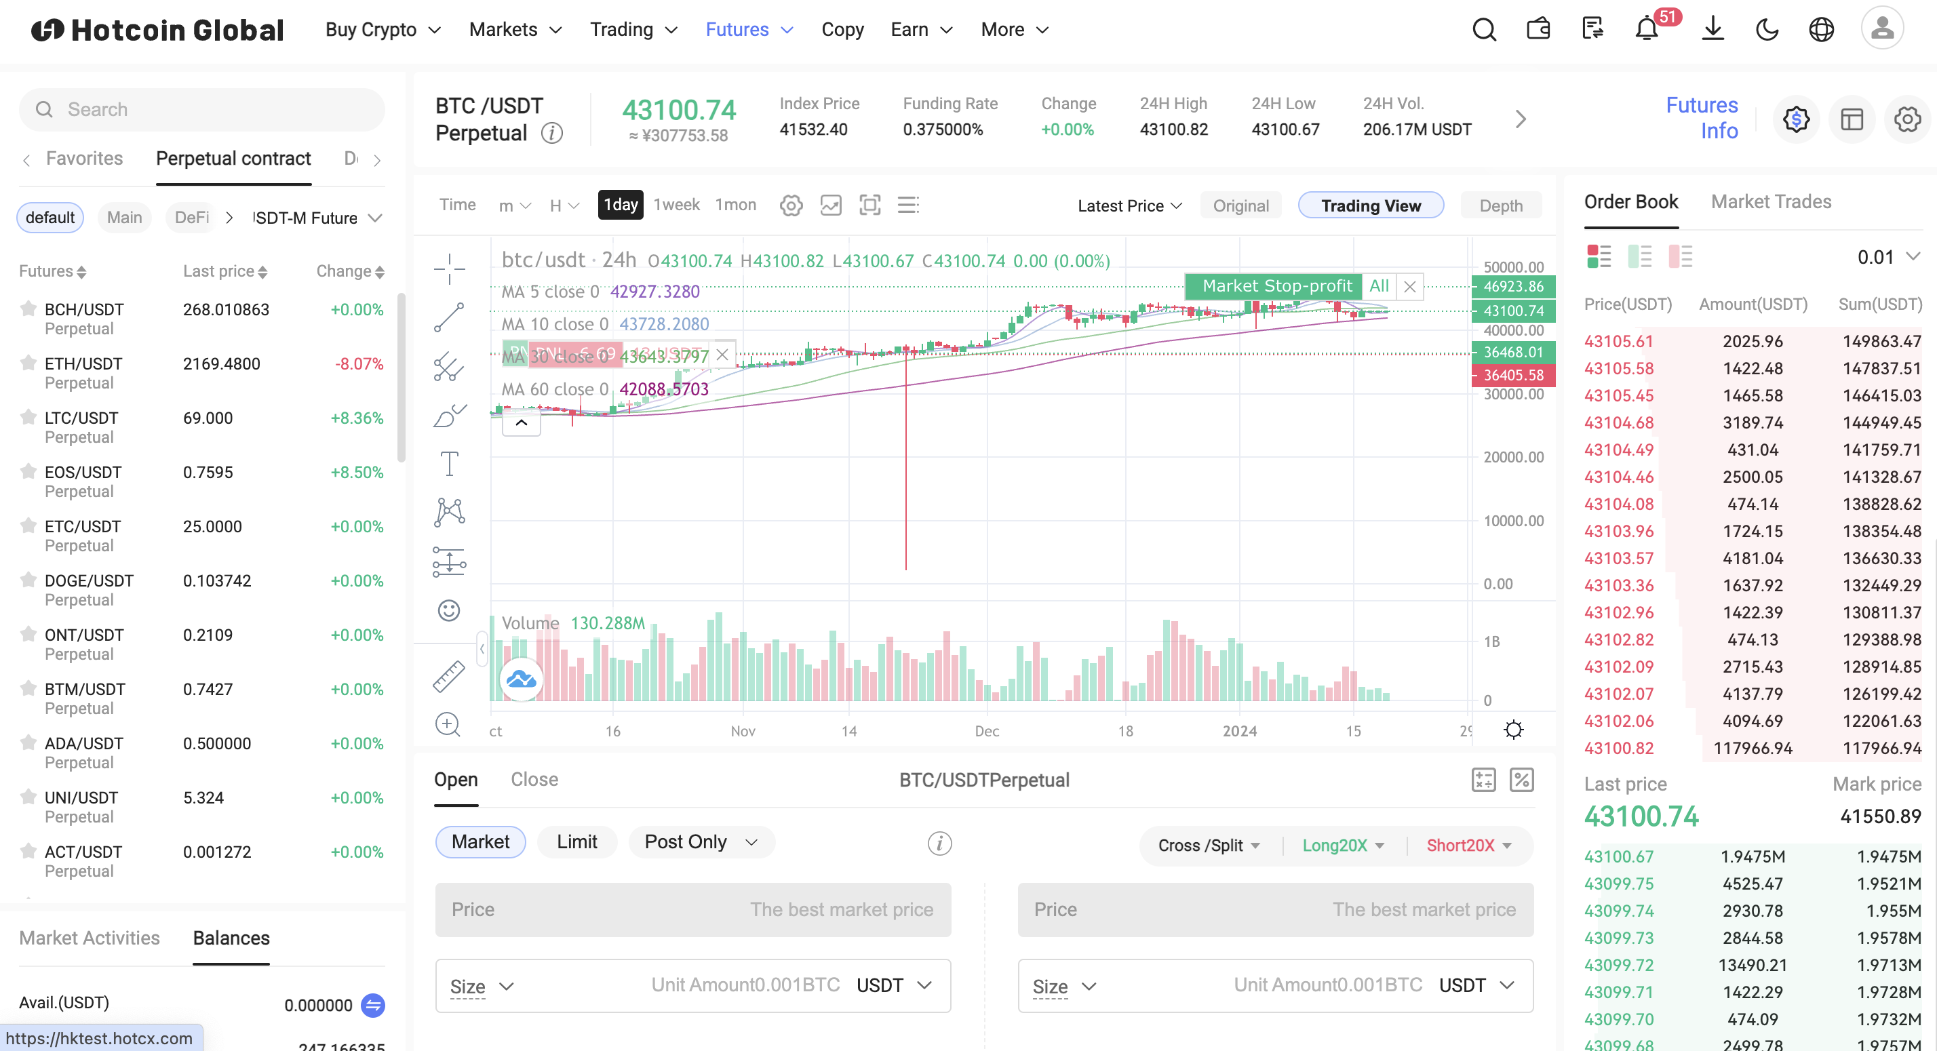Click the chart fullscreen icon
Screen dimensions: 1937x1051
[870, 205]
